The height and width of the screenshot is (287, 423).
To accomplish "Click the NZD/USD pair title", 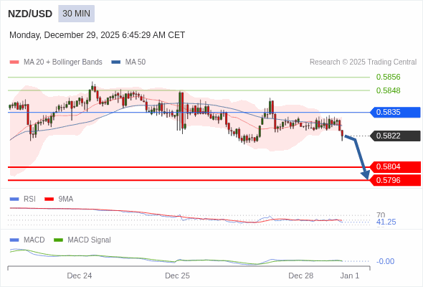I will pyautogui.click(x=30, y=14).
